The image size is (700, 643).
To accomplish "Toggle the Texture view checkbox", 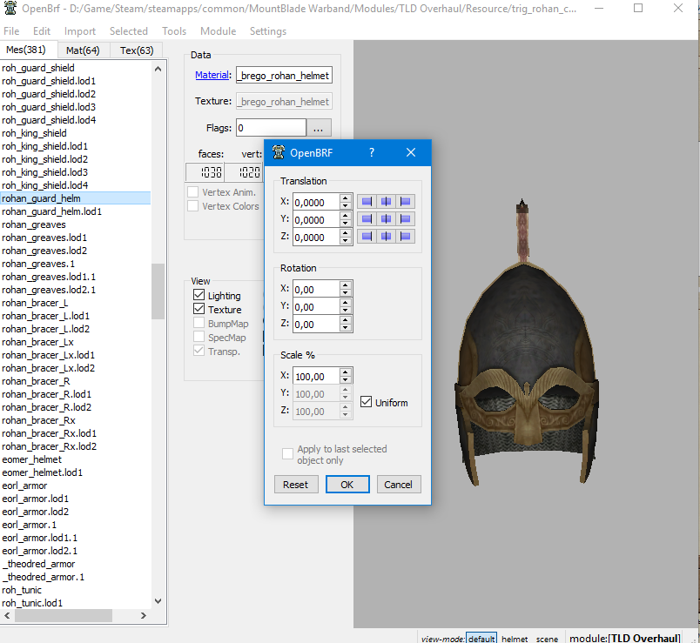I will tap(199, 310).
